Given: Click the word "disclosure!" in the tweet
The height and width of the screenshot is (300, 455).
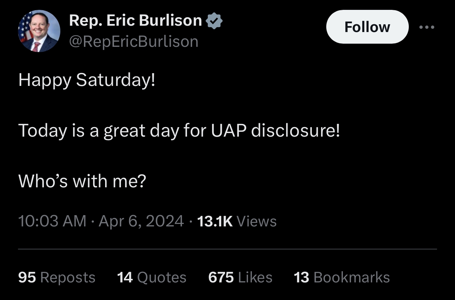Looking at the screenshot, I should tap(296, 130).
